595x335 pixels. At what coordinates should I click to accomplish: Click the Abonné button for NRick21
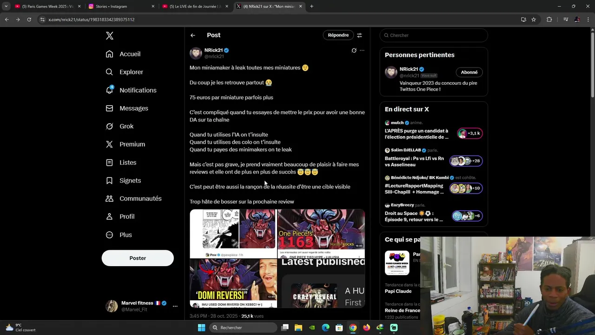pos(469,72)
